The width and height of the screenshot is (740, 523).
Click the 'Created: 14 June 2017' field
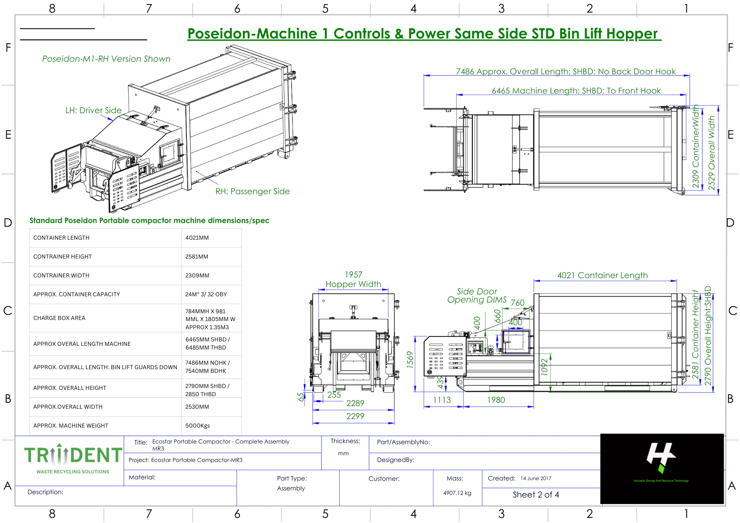coord(519,478)
